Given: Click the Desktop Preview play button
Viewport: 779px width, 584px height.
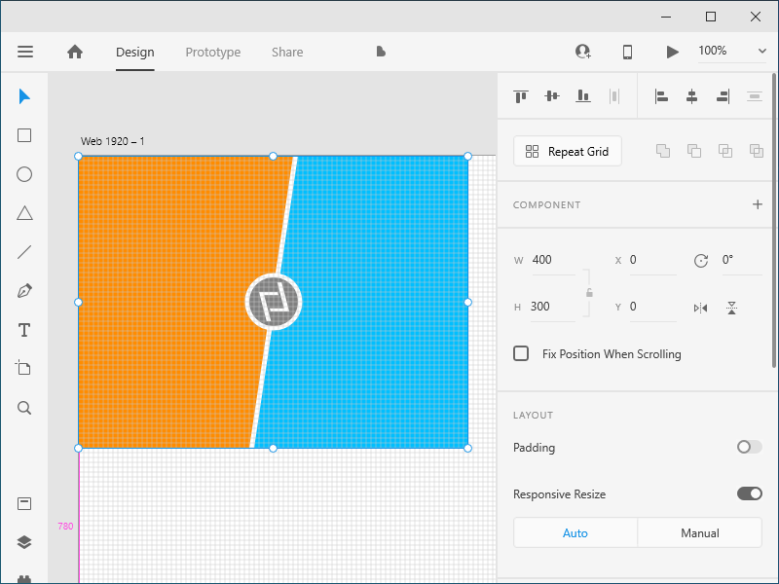Looking at the screenshot, I should click(x=672, y=52).
